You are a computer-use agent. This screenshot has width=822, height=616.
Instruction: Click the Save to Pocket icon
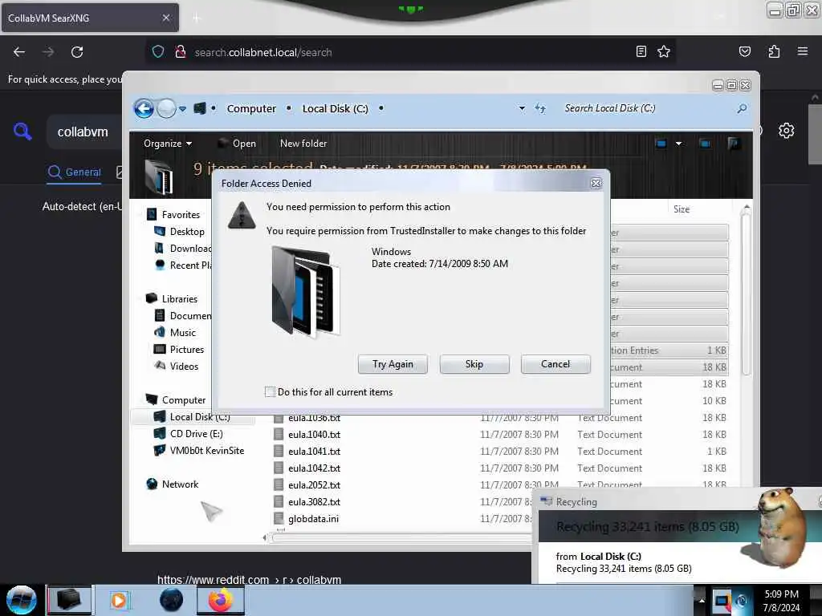[x=744, y=51]
